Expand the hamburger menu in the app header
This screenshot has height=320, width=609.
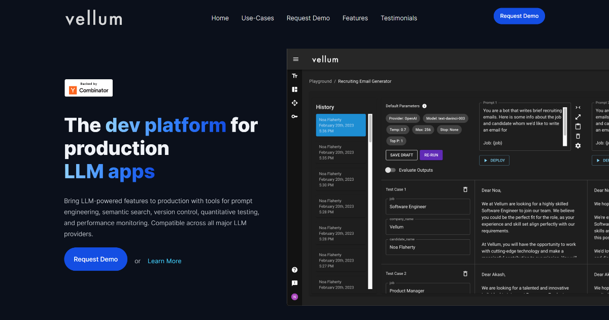click(x=296, y=59)
